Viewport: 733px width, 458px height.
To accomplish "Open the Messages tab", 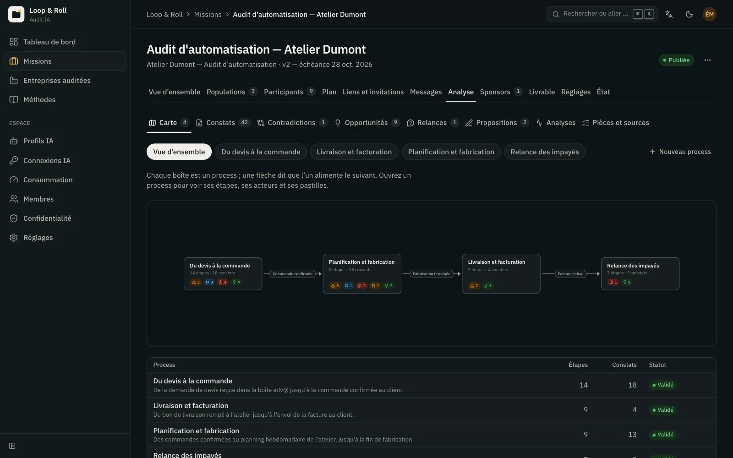I will point(426,92).
